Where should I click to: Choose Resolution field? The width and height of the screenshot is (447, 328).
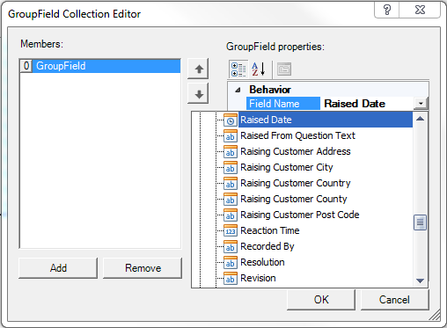(262, 262)
